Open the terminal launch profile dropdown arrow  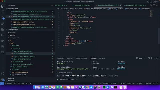[x=146, y=58]
